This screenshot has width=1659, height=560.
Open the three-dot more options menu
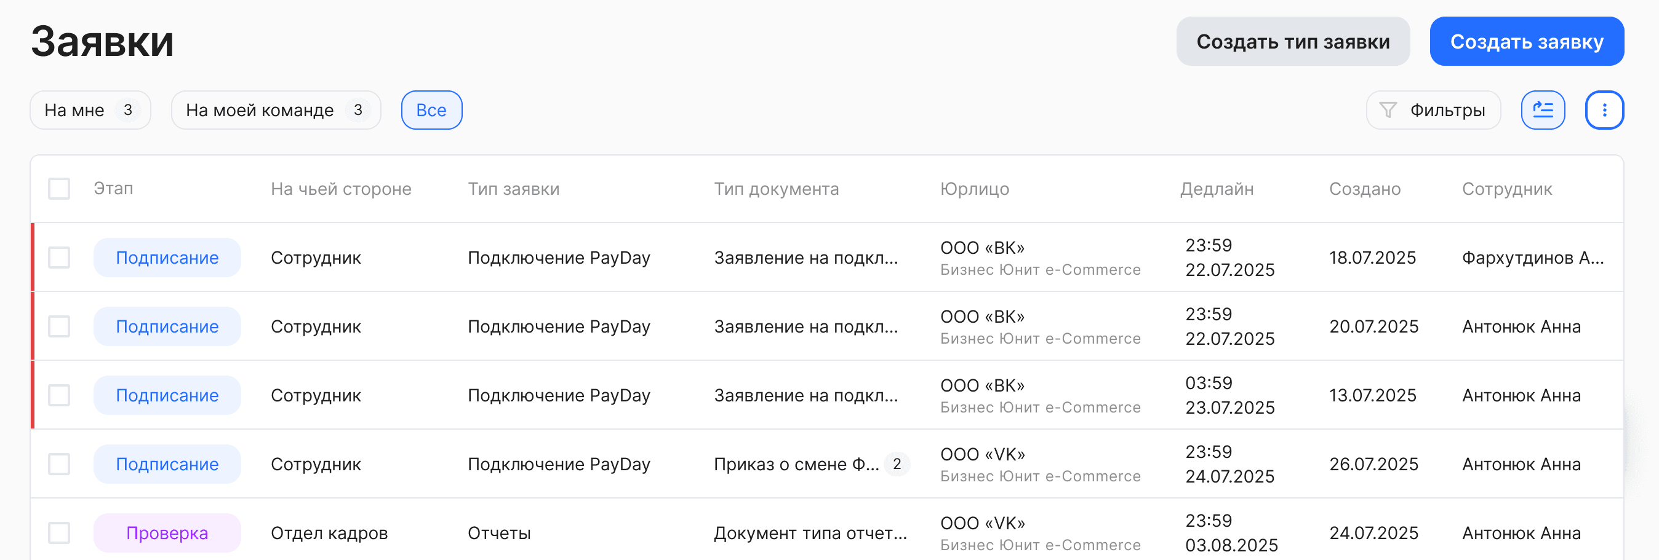pyautogui.click(x=1604, y=110)
